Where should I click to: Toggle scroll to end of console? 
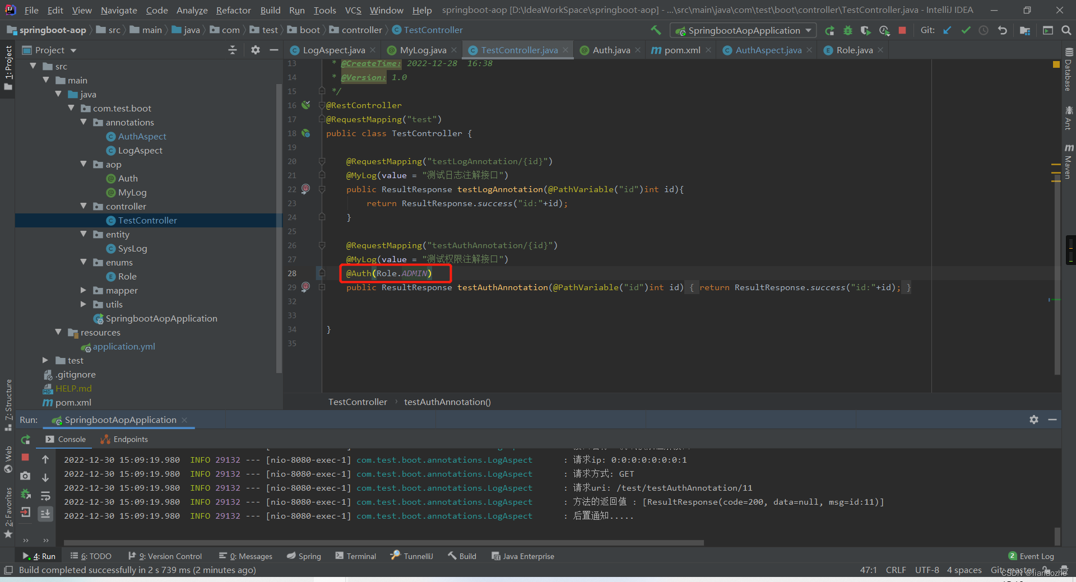(45, 513)
